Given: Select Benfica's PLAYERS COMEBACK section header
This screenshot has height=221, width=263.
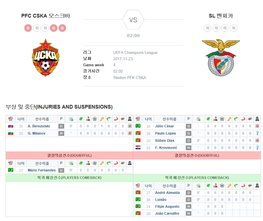Looking at the screenshot, I should (x=197, y=178).
